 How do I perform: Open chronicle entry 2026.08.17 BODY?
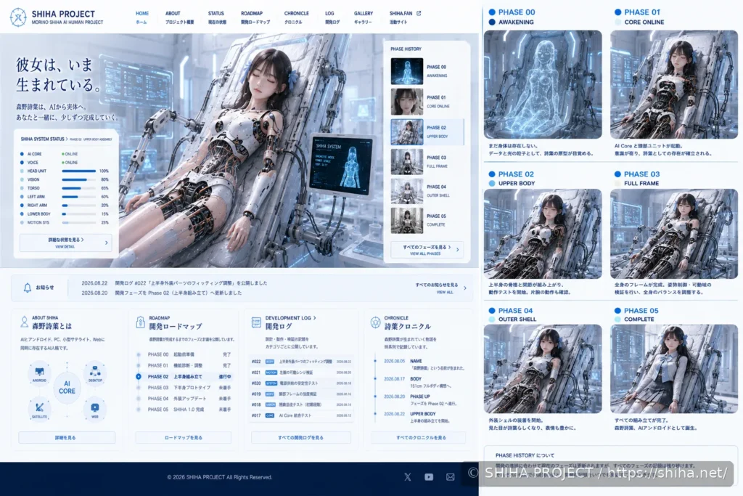click(x=419, y=382)
